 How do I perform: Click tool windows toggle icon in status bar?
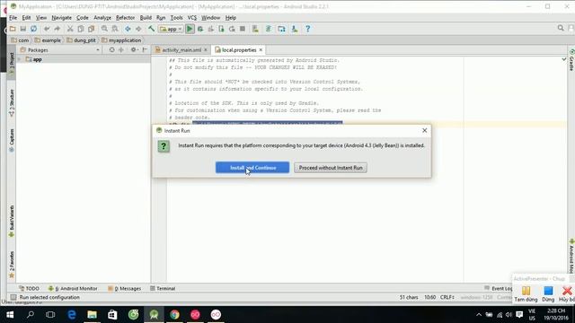[13, 297]
